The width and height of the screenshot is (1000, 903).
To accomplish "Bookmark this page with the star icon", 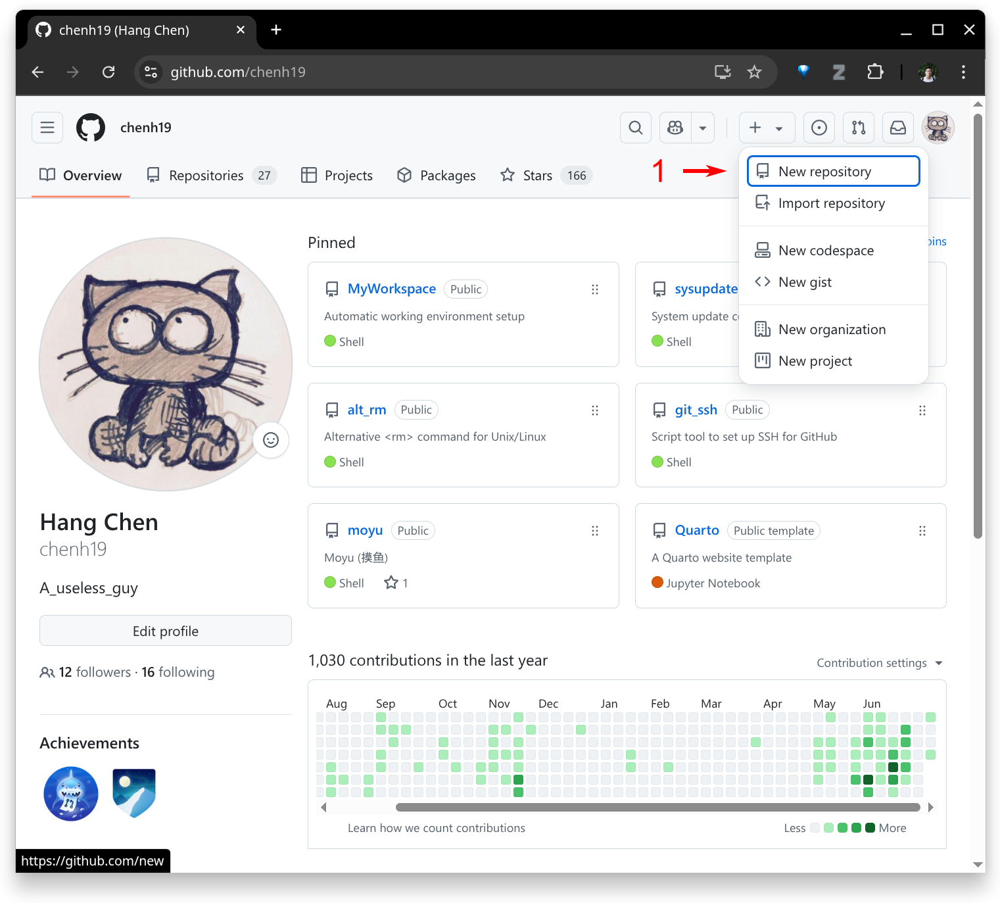I will 754,72.
